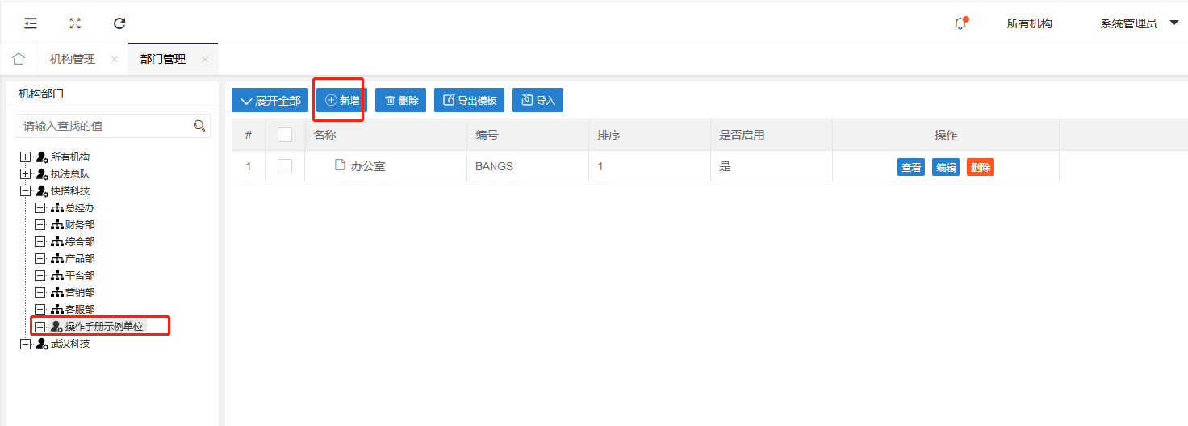Switch to the 机构管理 tab

point(73,60)
